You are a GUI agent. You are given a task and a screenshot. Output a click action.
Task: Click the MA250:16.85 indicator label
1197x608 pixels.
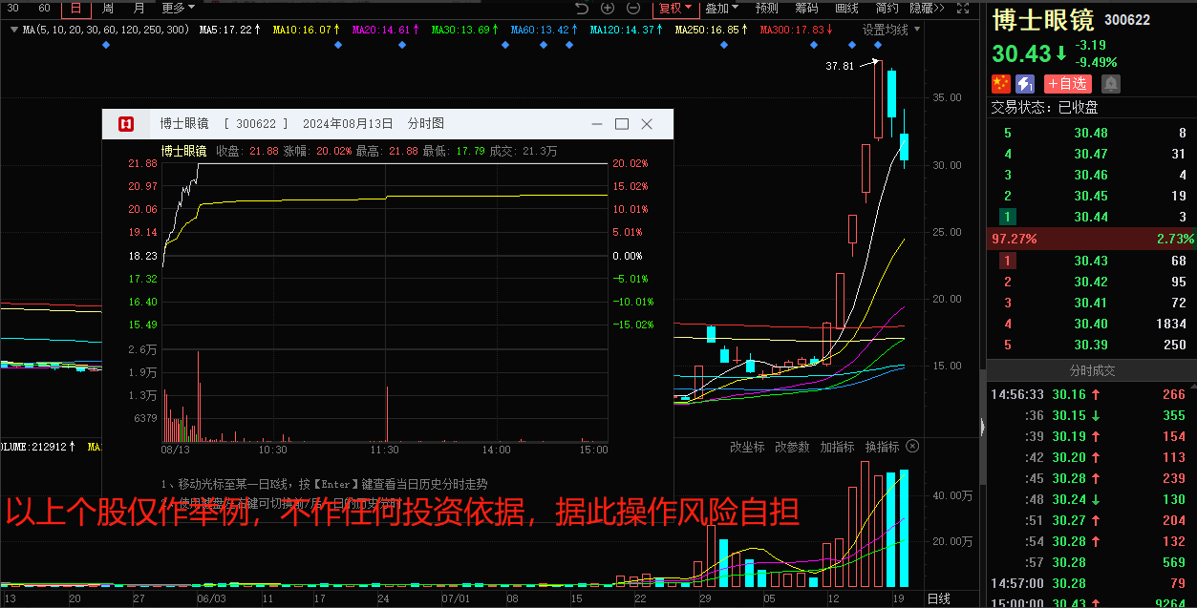pyautogui.click(x=711, y=30)
